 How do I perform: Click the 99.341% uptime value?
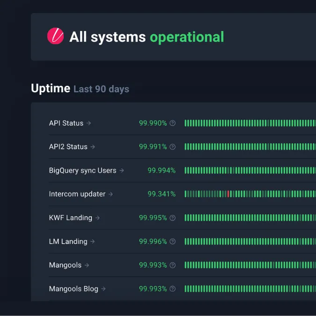click(x=162, y=194)
